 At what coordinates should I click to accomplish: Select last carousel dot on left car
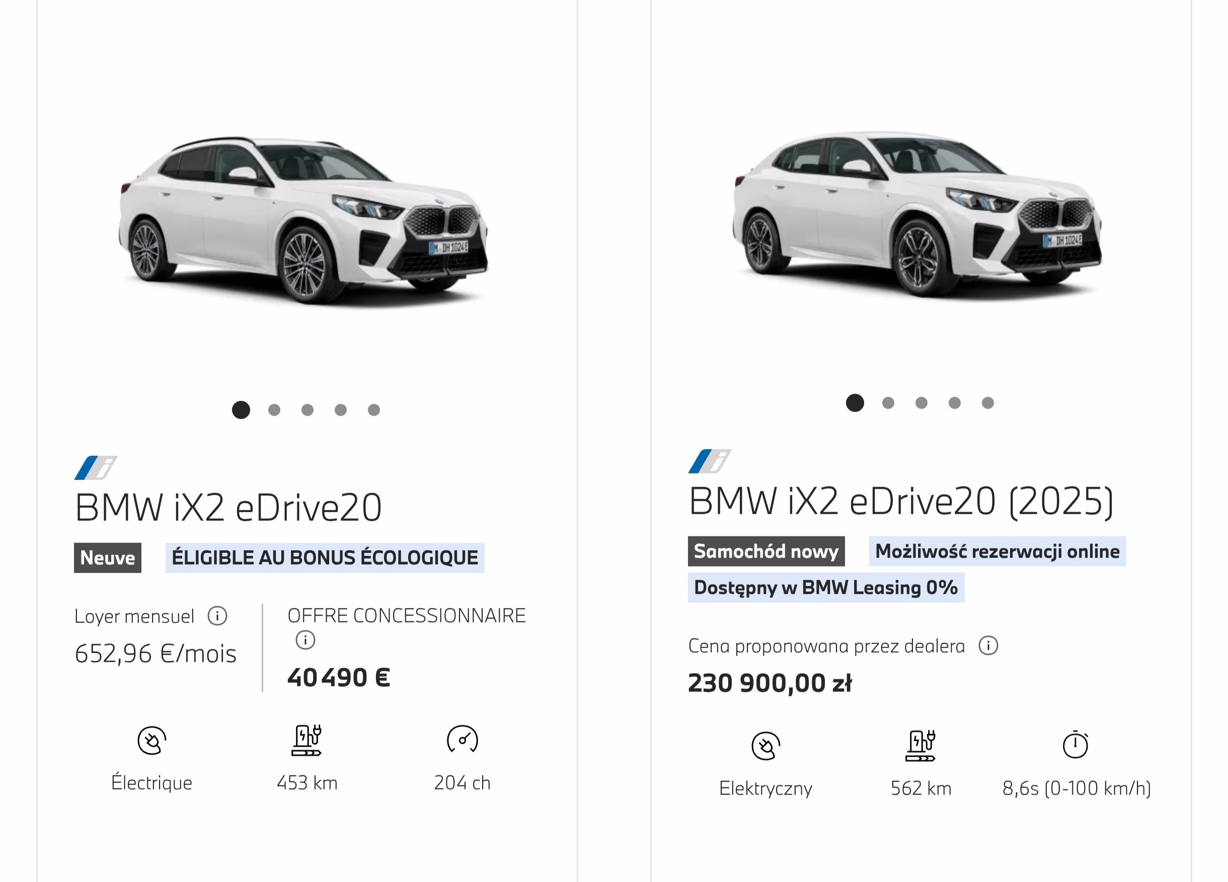(x=373, y=410)
